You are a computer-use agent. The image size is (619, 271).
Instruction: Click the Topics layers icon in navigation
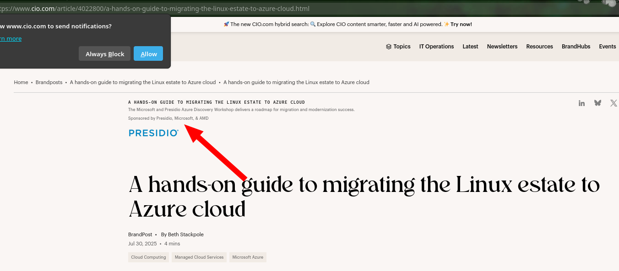click(x=389, y=47)
